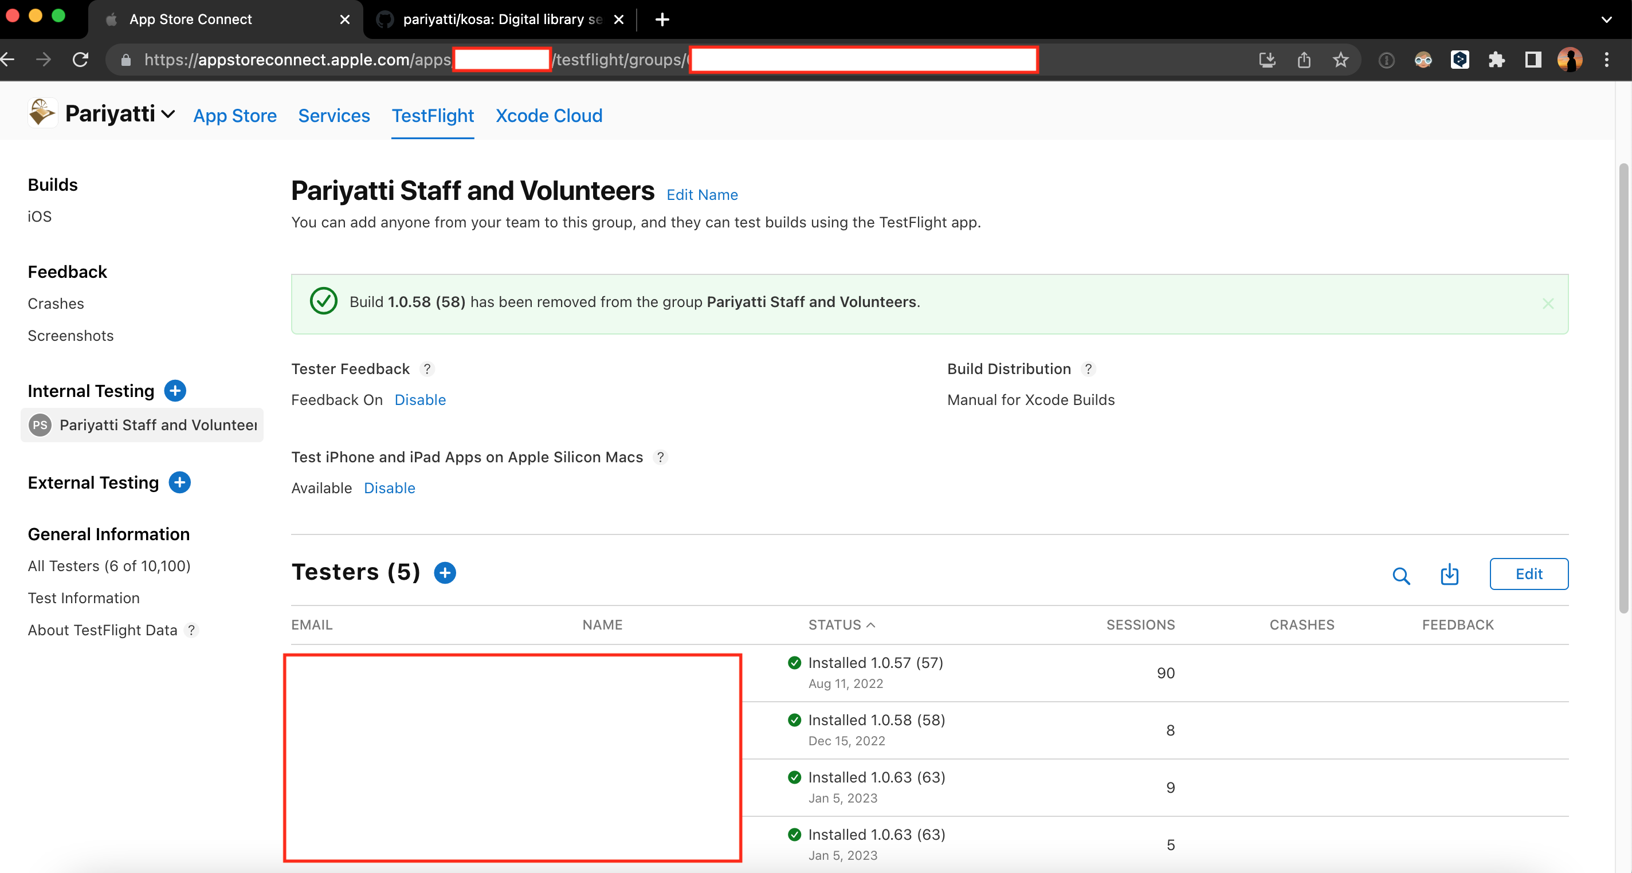Select Pariyatti Staff and Volunteers group
The image size is (1632, 873).
142,425
